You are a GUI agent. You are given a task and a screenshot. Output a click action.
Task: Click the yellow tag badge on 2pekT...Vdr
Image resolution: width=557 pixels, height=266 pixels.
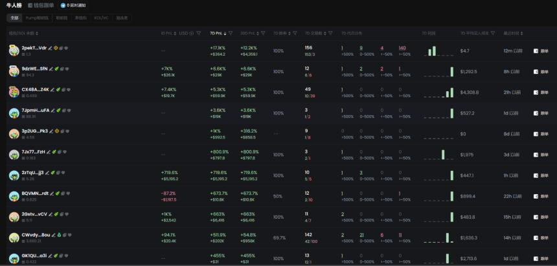pos(56,48)
